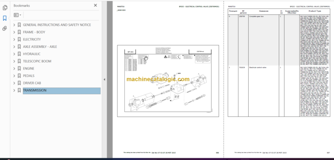The width and height of the screenshot is (334, 160).
Task: Go to the FRAME - BODY bookmark
Action: [x=34, y=32]
